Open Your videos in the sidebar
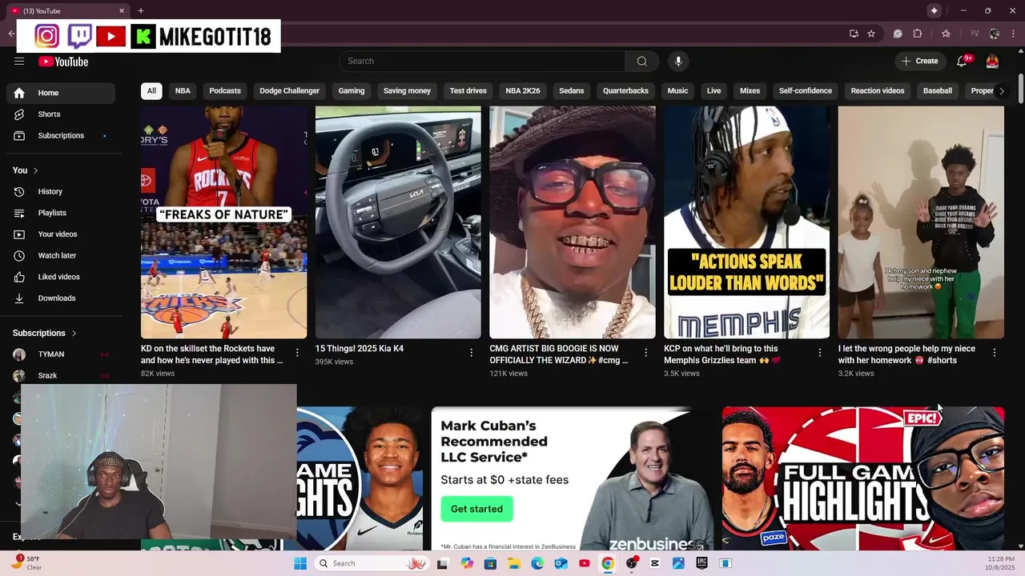This screenshot has width=1025, height=576. coord(61,234)
